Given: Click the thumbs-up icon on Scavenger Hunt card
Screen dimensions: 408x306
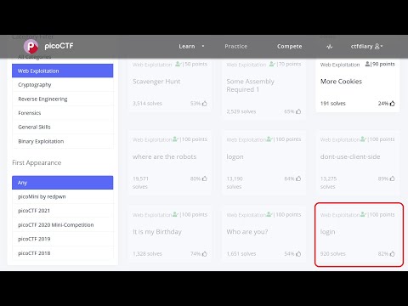Looking at the screenshot, I should click(x=205, y=104).
